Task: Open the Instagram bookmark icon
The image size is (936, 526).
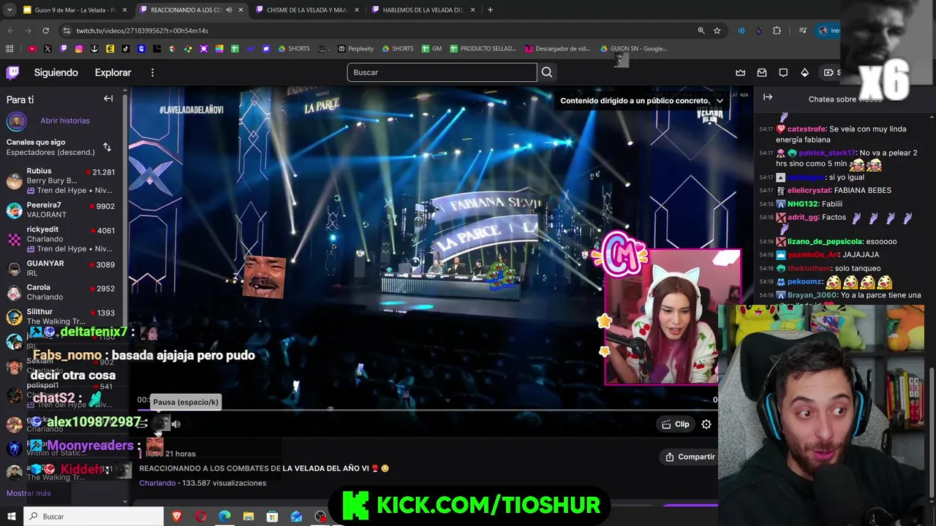Action: pyautogui.click(x=79, y=49)
